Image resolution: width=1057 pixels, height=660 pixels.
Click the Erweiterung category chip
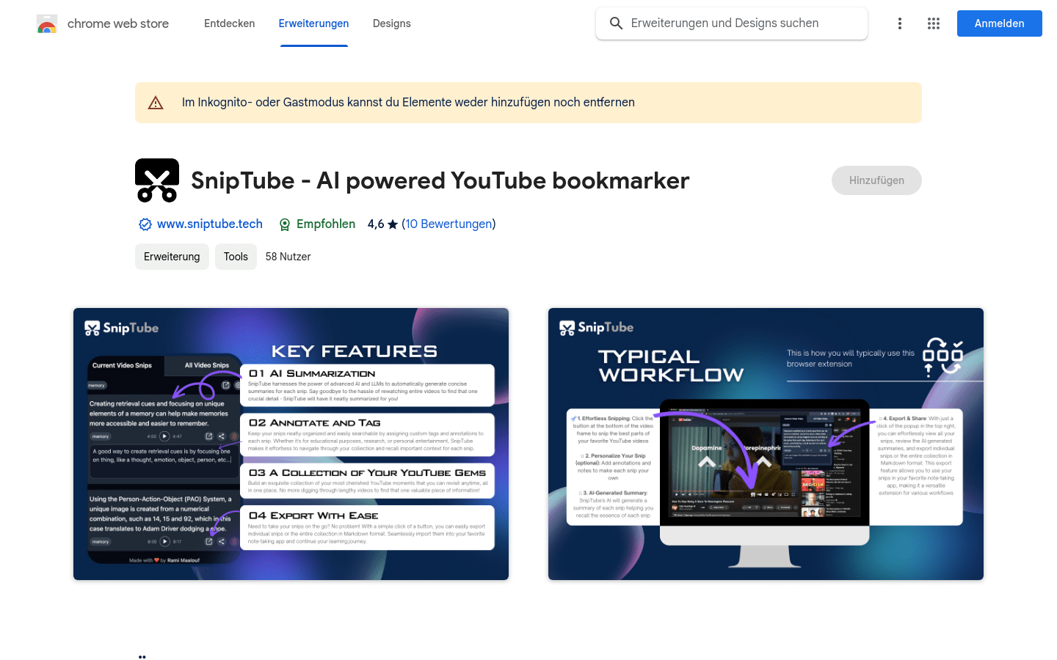pyautogui.click(x=172, y=257)
